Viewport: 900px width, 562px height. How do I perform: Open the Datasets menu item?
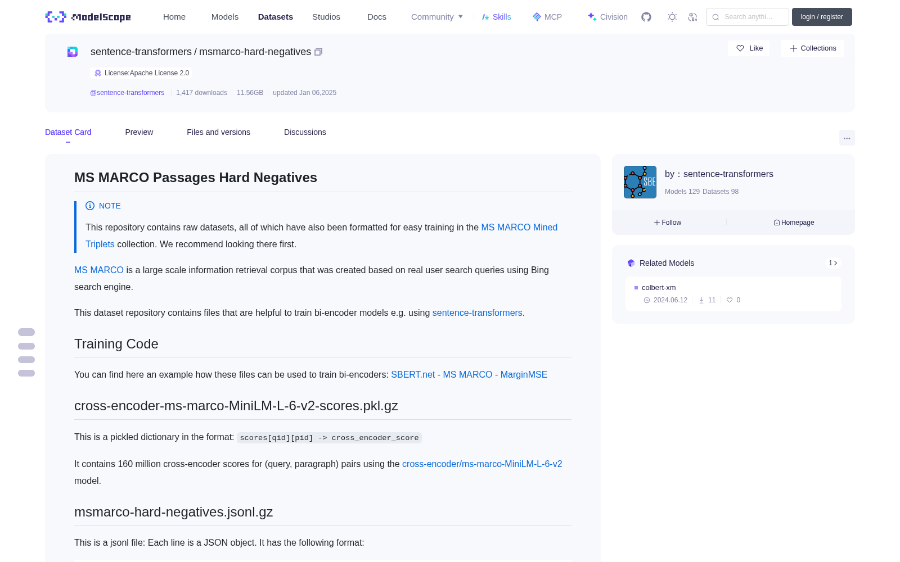(x=276, y=17)
